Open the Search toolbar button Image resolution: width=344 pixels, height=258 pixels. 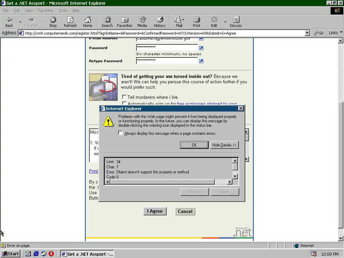tap(107, 22)
